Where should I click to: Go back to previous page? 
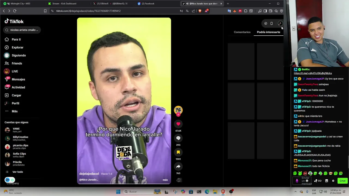click(4, 11)
